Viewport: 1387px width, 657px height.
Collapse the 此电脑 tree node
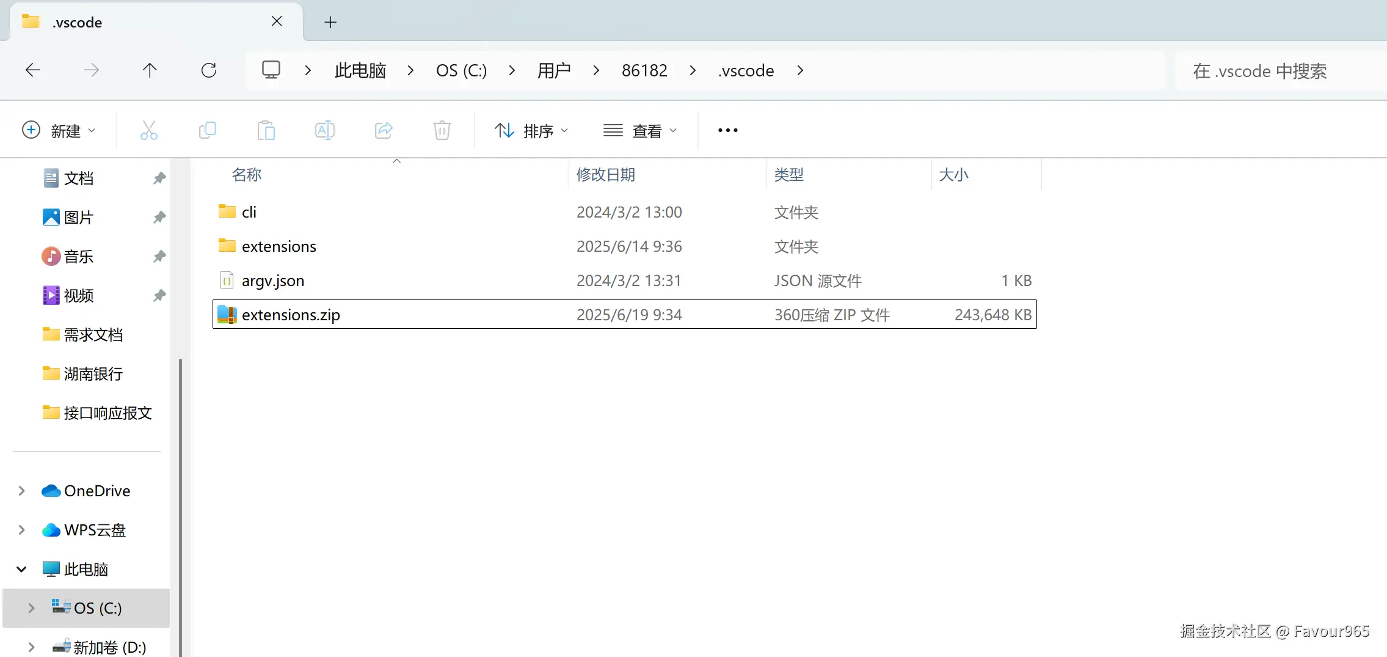[22, 569]
